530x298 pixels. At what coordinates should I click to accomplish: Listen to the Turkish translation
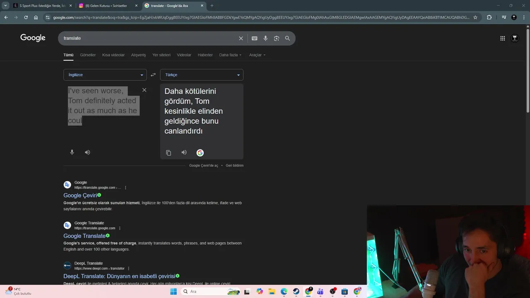click(184, 152)
